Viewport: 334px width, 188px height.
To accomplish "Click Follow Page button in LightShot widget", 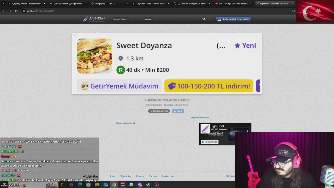I will (209, 142).
